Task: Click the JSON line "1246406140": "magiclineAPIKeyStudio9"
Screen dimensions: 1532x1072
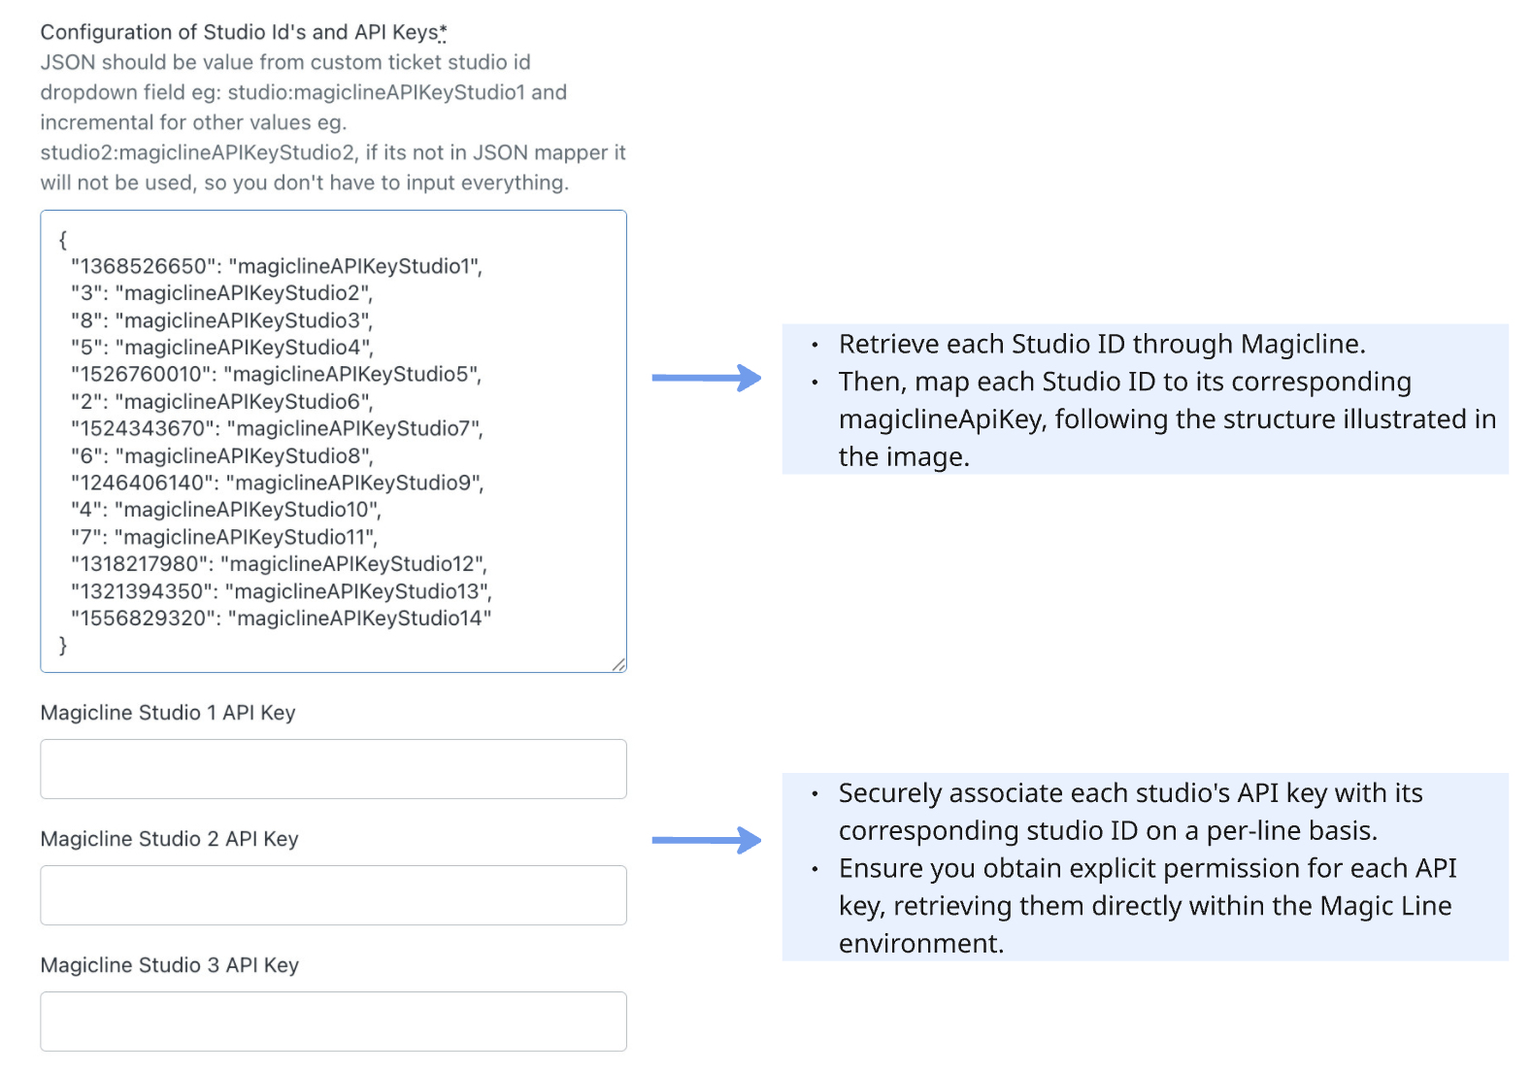Action: [277, 483]
